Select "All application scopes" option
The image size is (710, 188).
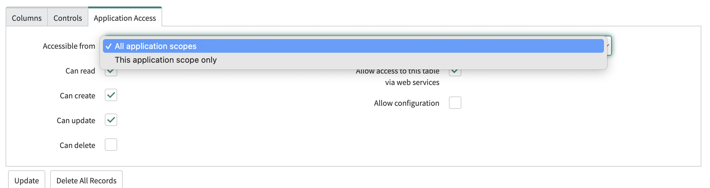pyautogui.click(x=156, y=46)
